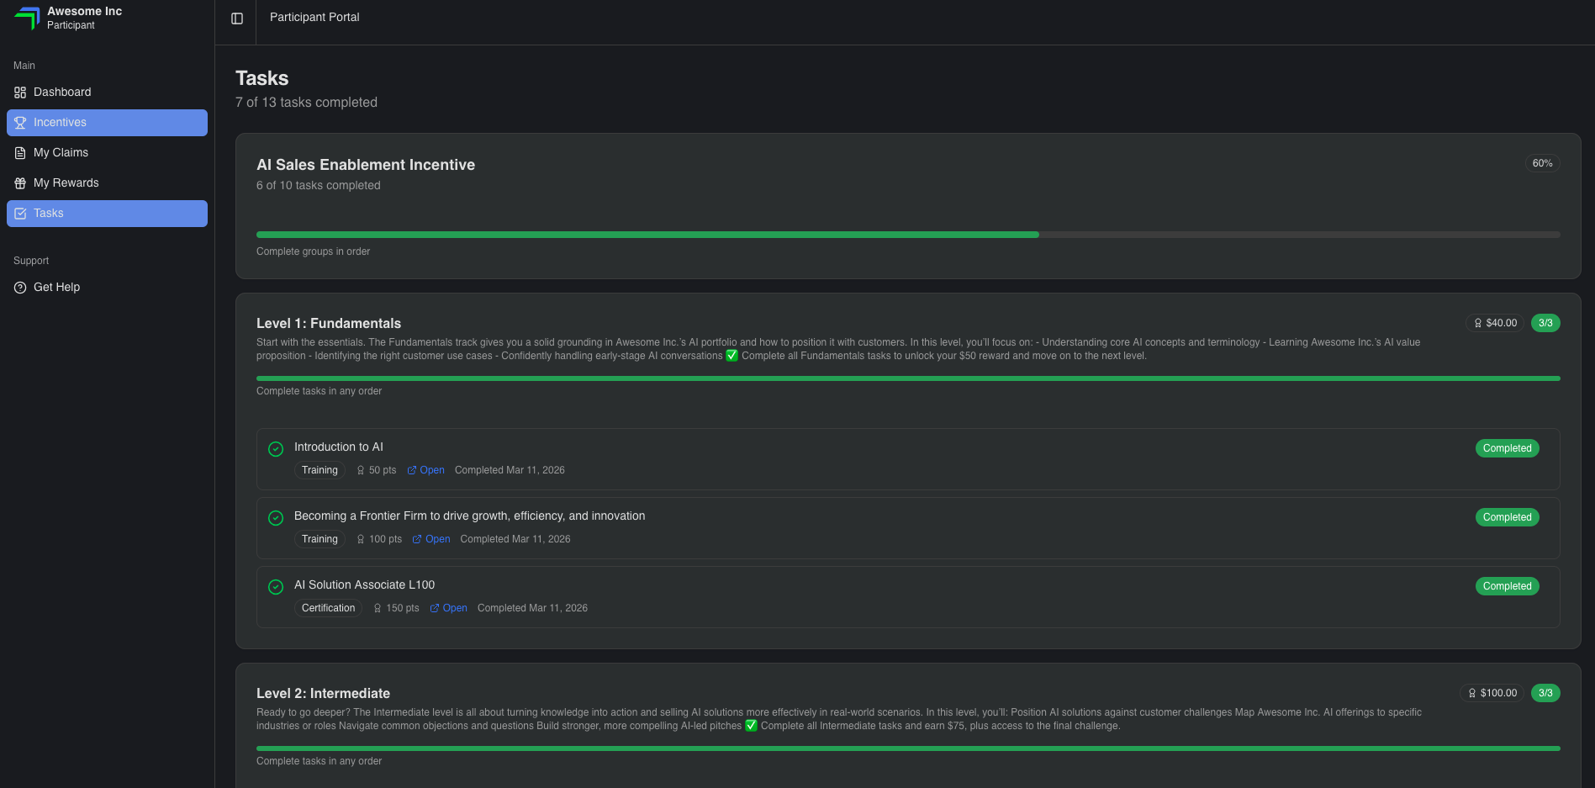Click the AI Sales Enablement Incentive progress bar
The width and height of the screenshot is (1595, 788).
[908, 235]
